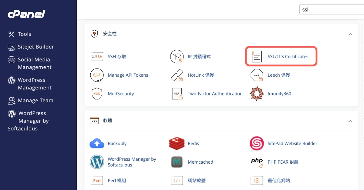
Task: Open the Backuply link
Action: [117, 144]
